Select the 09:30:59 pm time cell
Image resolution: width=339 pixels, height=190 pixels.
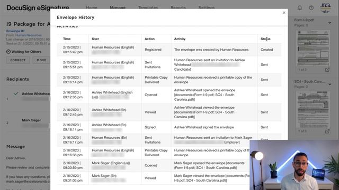click(x=73, y=165)
